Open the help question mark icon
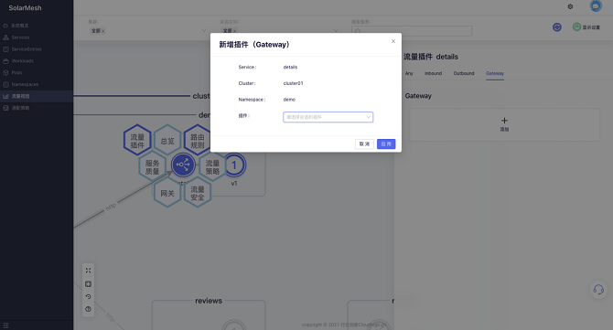Image resolution: width=613 pixels, height=330 pixels. point(89,309)
